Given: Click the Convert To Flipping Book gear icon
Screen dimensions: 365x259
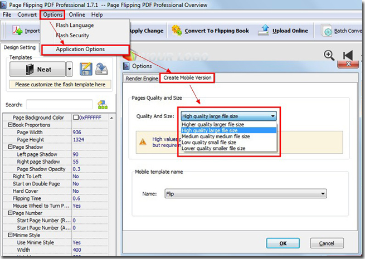Looking at the screenshot, I should pyautogui.click(x=177, y=31).
